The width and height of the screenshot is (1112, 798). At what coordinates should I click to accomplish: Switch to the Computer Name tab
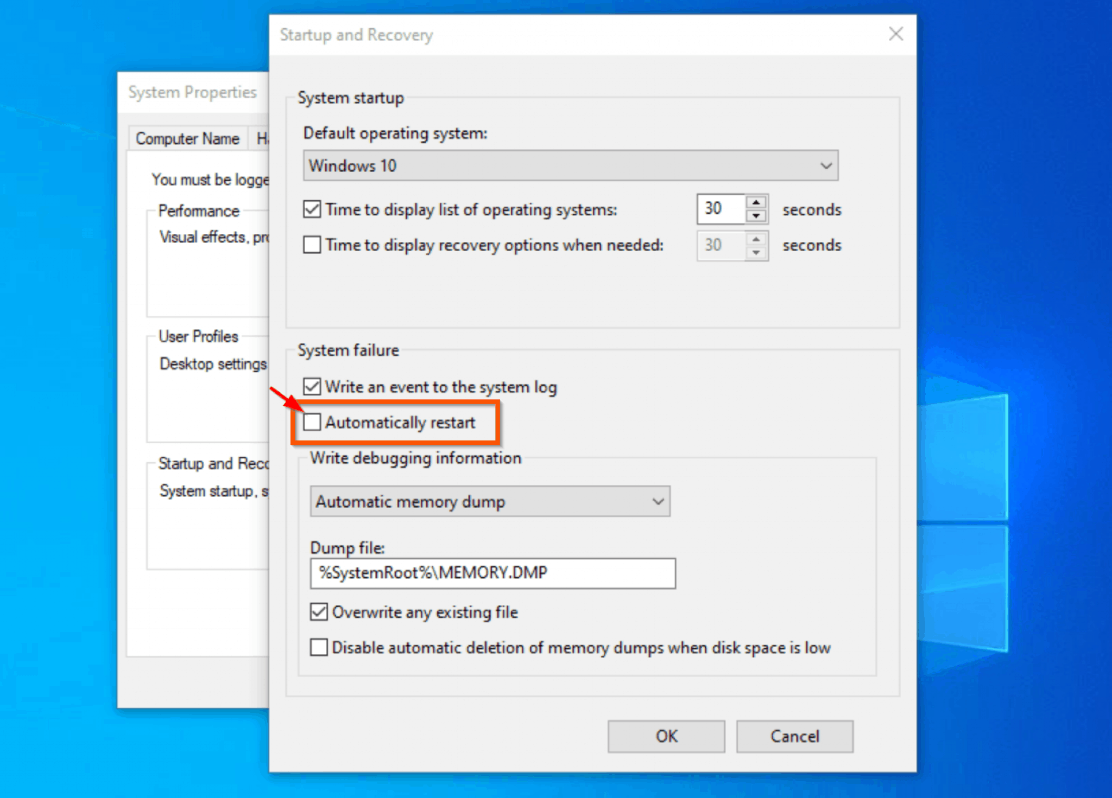[187, 138]
